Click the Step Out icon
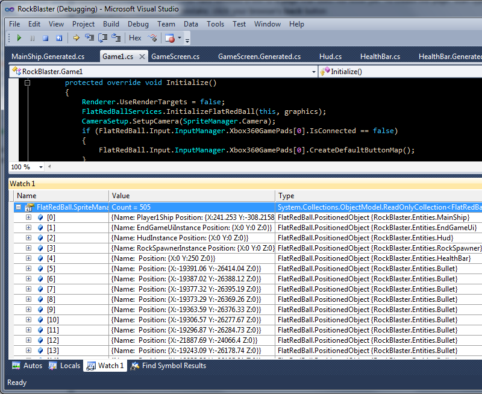 [x=116, y=38]
